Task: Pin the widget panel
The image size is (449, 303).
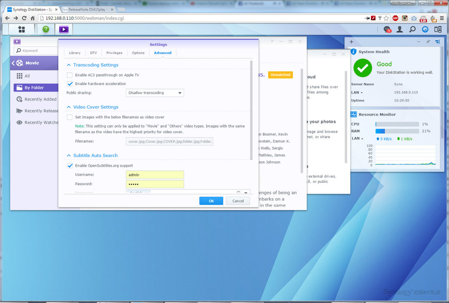Action: click(428, 42)
